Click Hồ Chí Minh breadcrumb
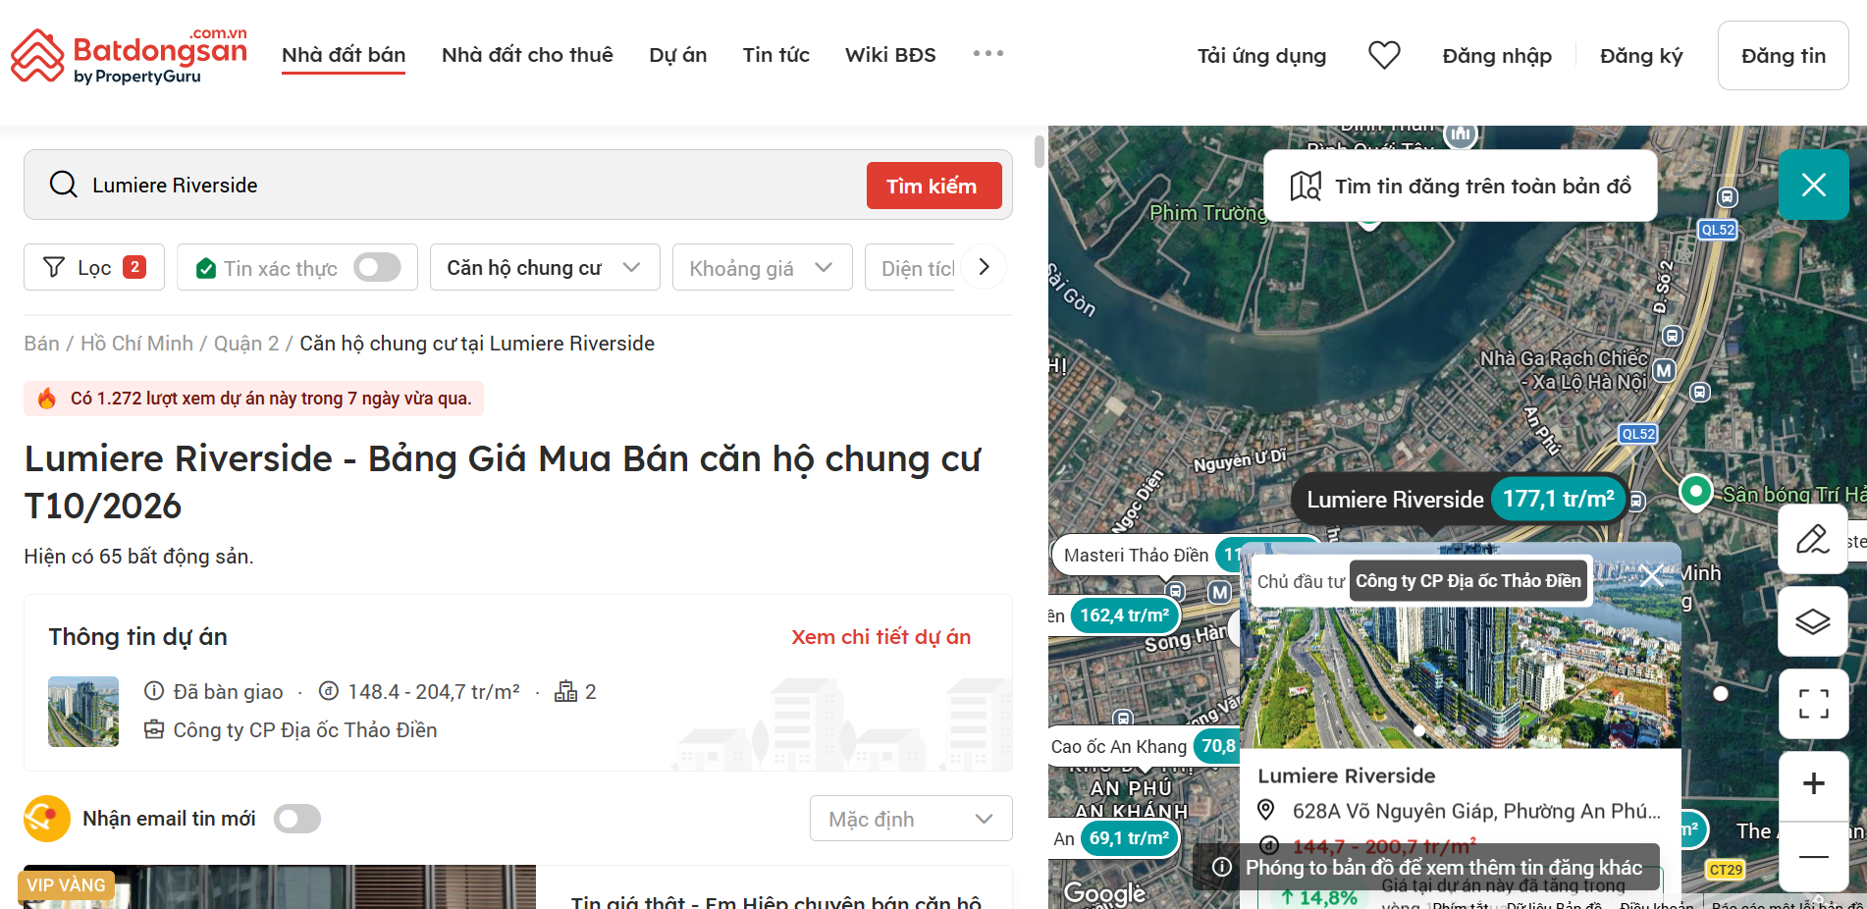The image size is (1867, 909). pyautogui.click(x=136, y=344)
